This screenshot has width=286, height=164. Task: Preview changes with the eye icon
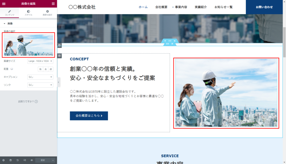[32, 160]
